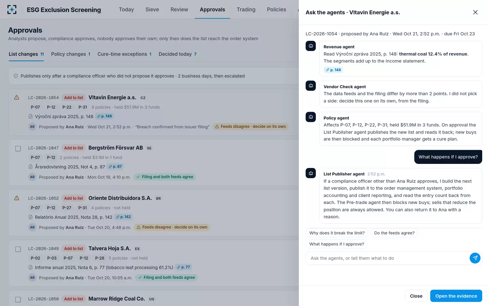This screenshot has width=489, height=306.
Task: Show the Cure-time exceptions sub-tab
Action: (x=125, y=54)
